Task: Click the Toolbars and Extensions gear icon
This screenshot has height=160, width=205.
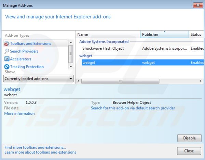Action: click(6, 44)
